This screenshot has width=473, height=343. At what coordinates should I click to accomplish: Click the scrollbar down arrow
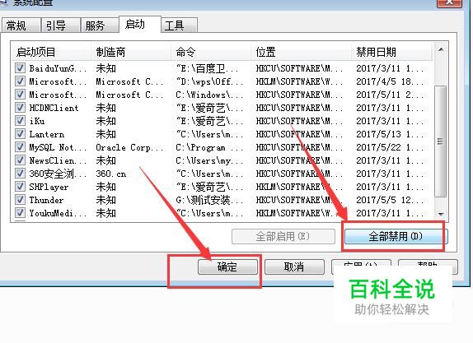coord(441,214)
